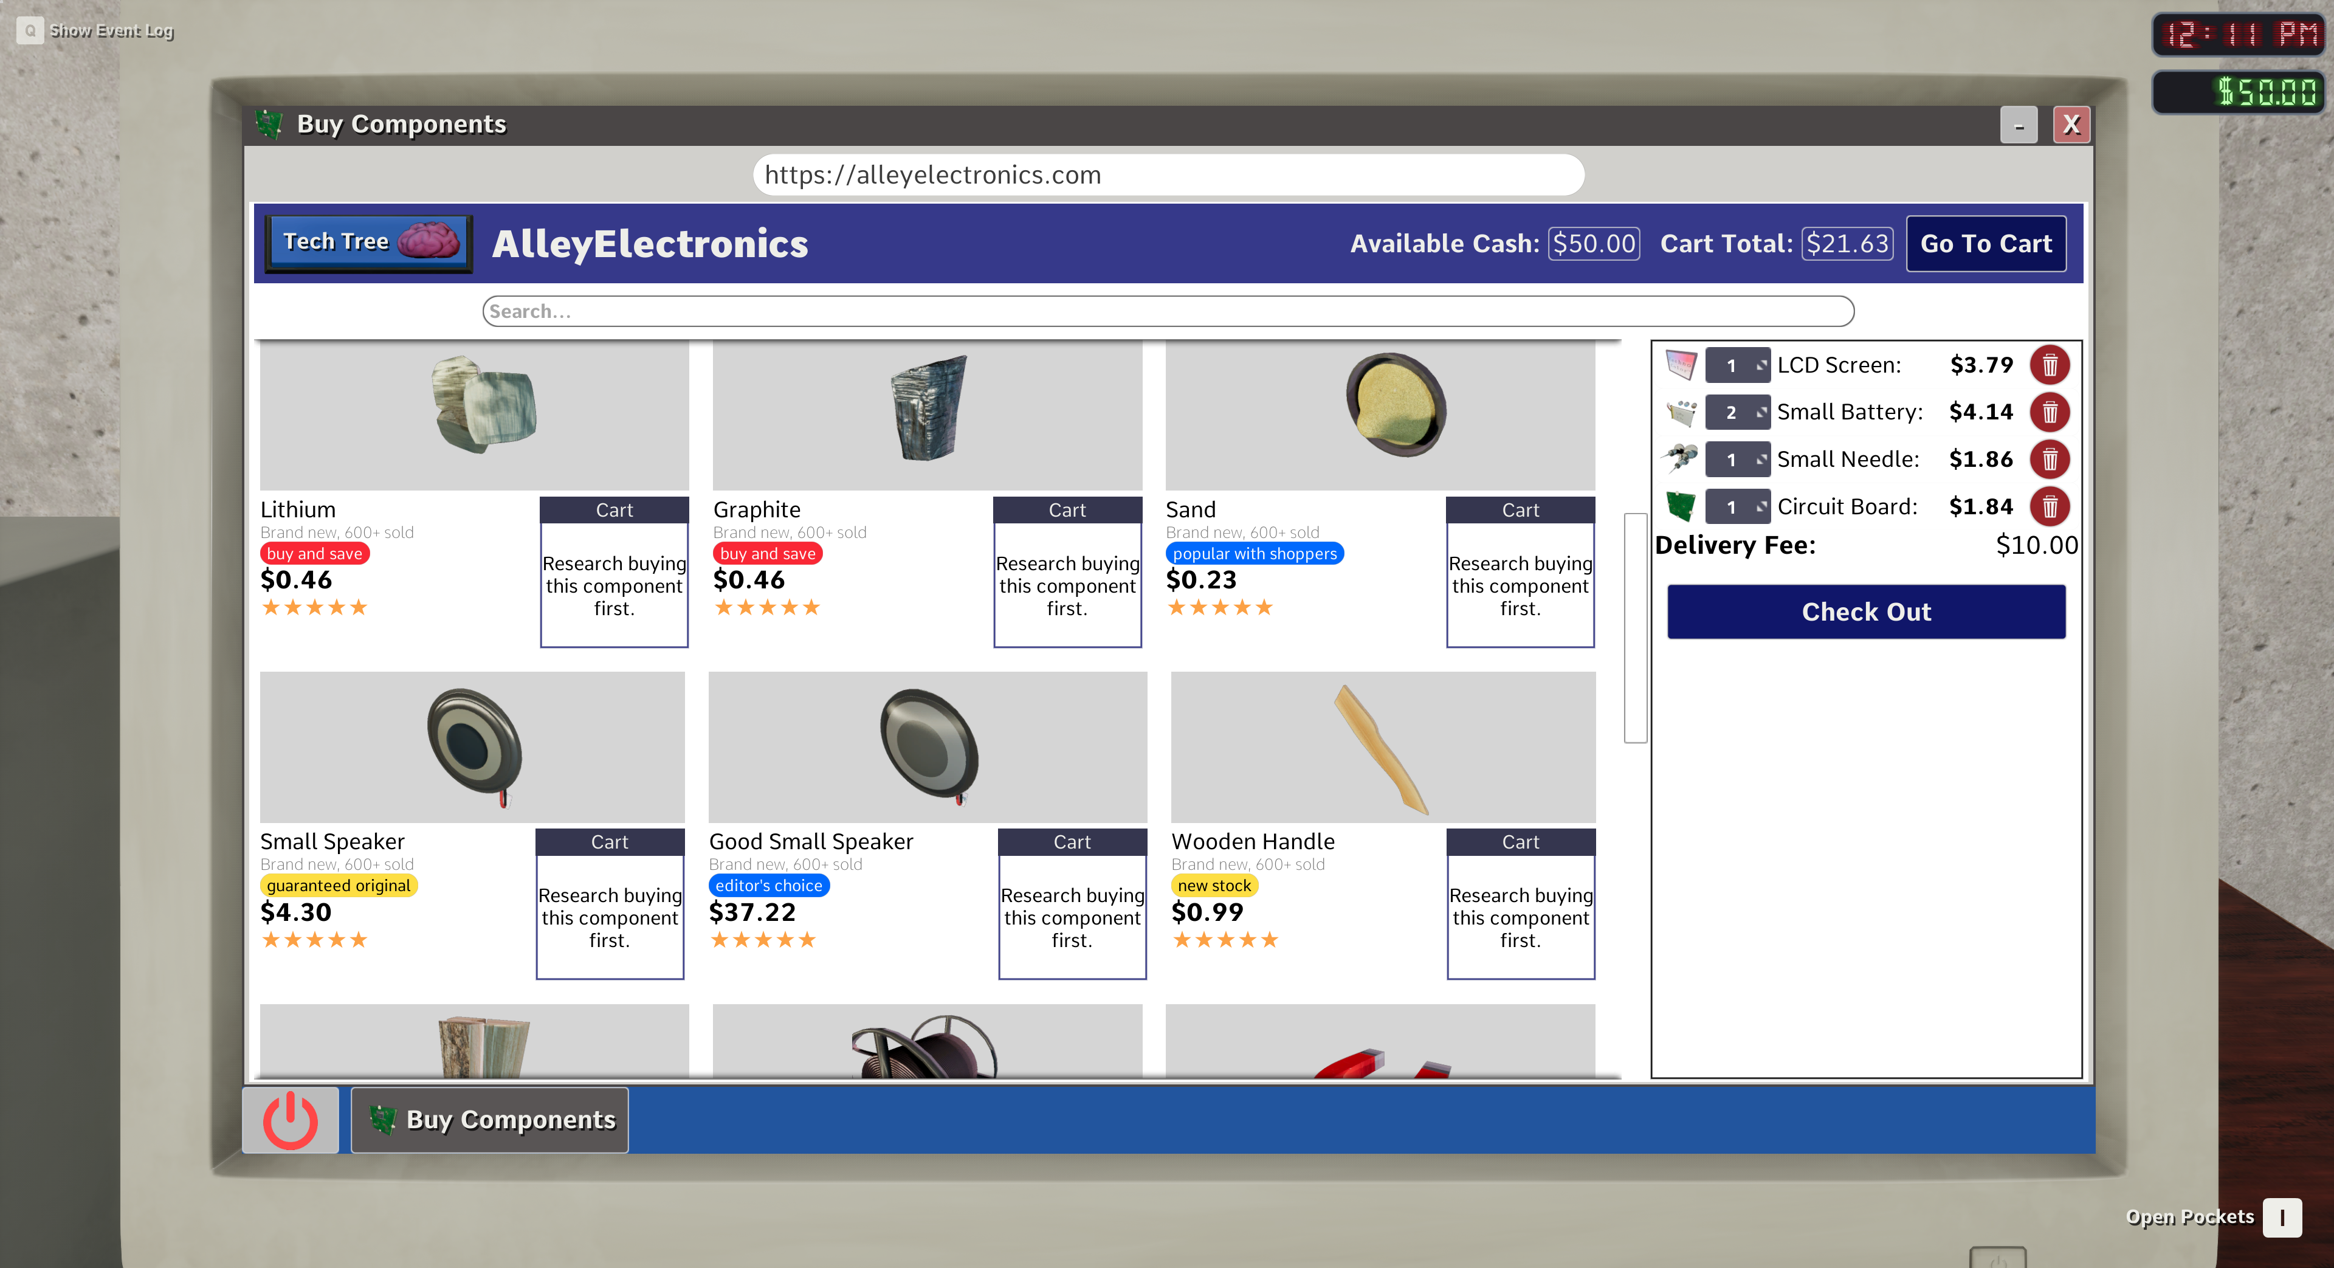The height and width of the screenshot is (1268, 2334).
Task: Delete LCD Screen from the cart
Action: tap(2048, 365)
